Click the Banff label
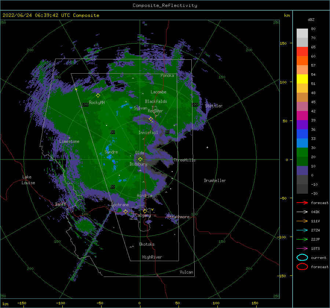This screenshot has width=330, height=308. 60,204
